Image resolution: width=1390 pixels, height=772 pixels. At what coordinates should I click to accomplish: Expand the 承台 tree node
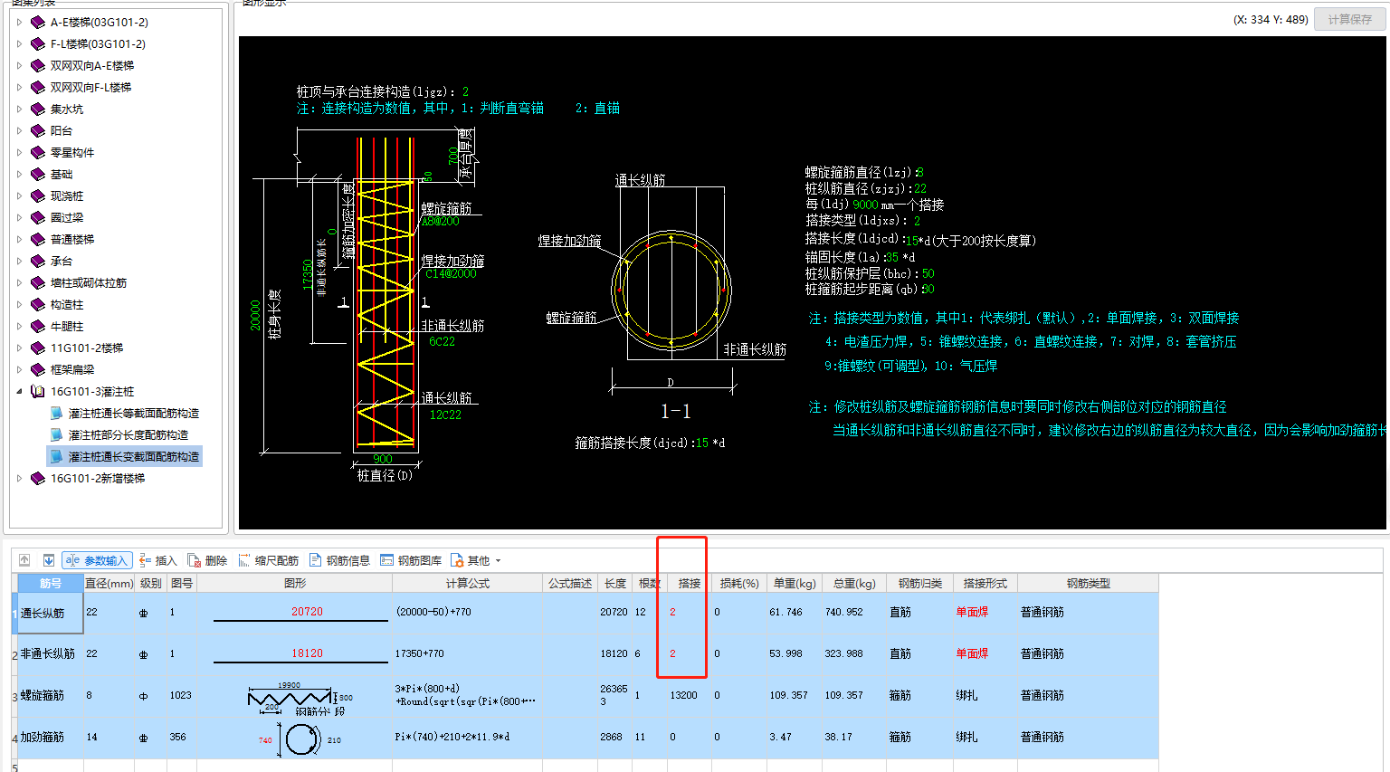coord(19,261)
